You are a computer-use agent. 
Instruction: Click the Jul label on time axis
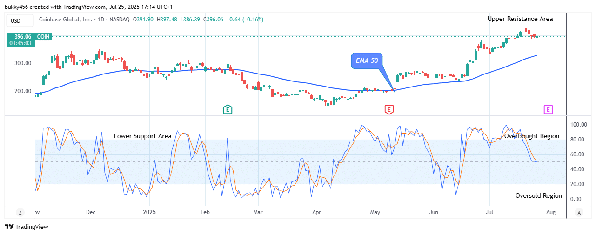tap(489, 212)
